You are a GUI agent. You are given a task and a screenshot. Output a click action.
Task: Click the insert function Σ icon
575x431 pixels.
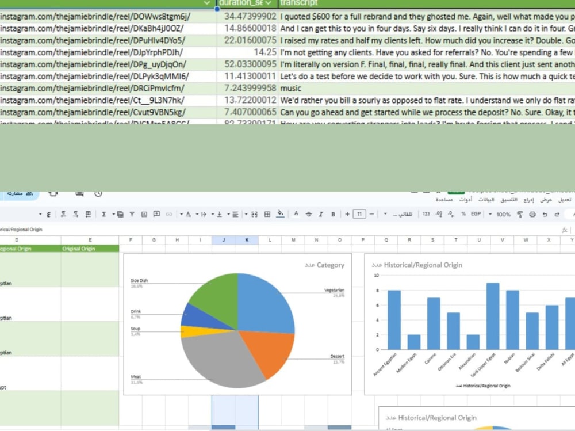tap(103, 214)
